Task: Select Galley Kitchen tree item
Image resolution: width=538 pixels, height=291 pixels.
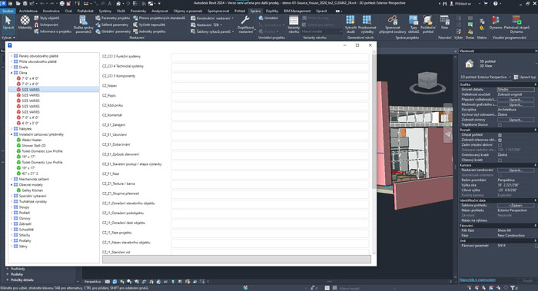Action: coord(32,190)
